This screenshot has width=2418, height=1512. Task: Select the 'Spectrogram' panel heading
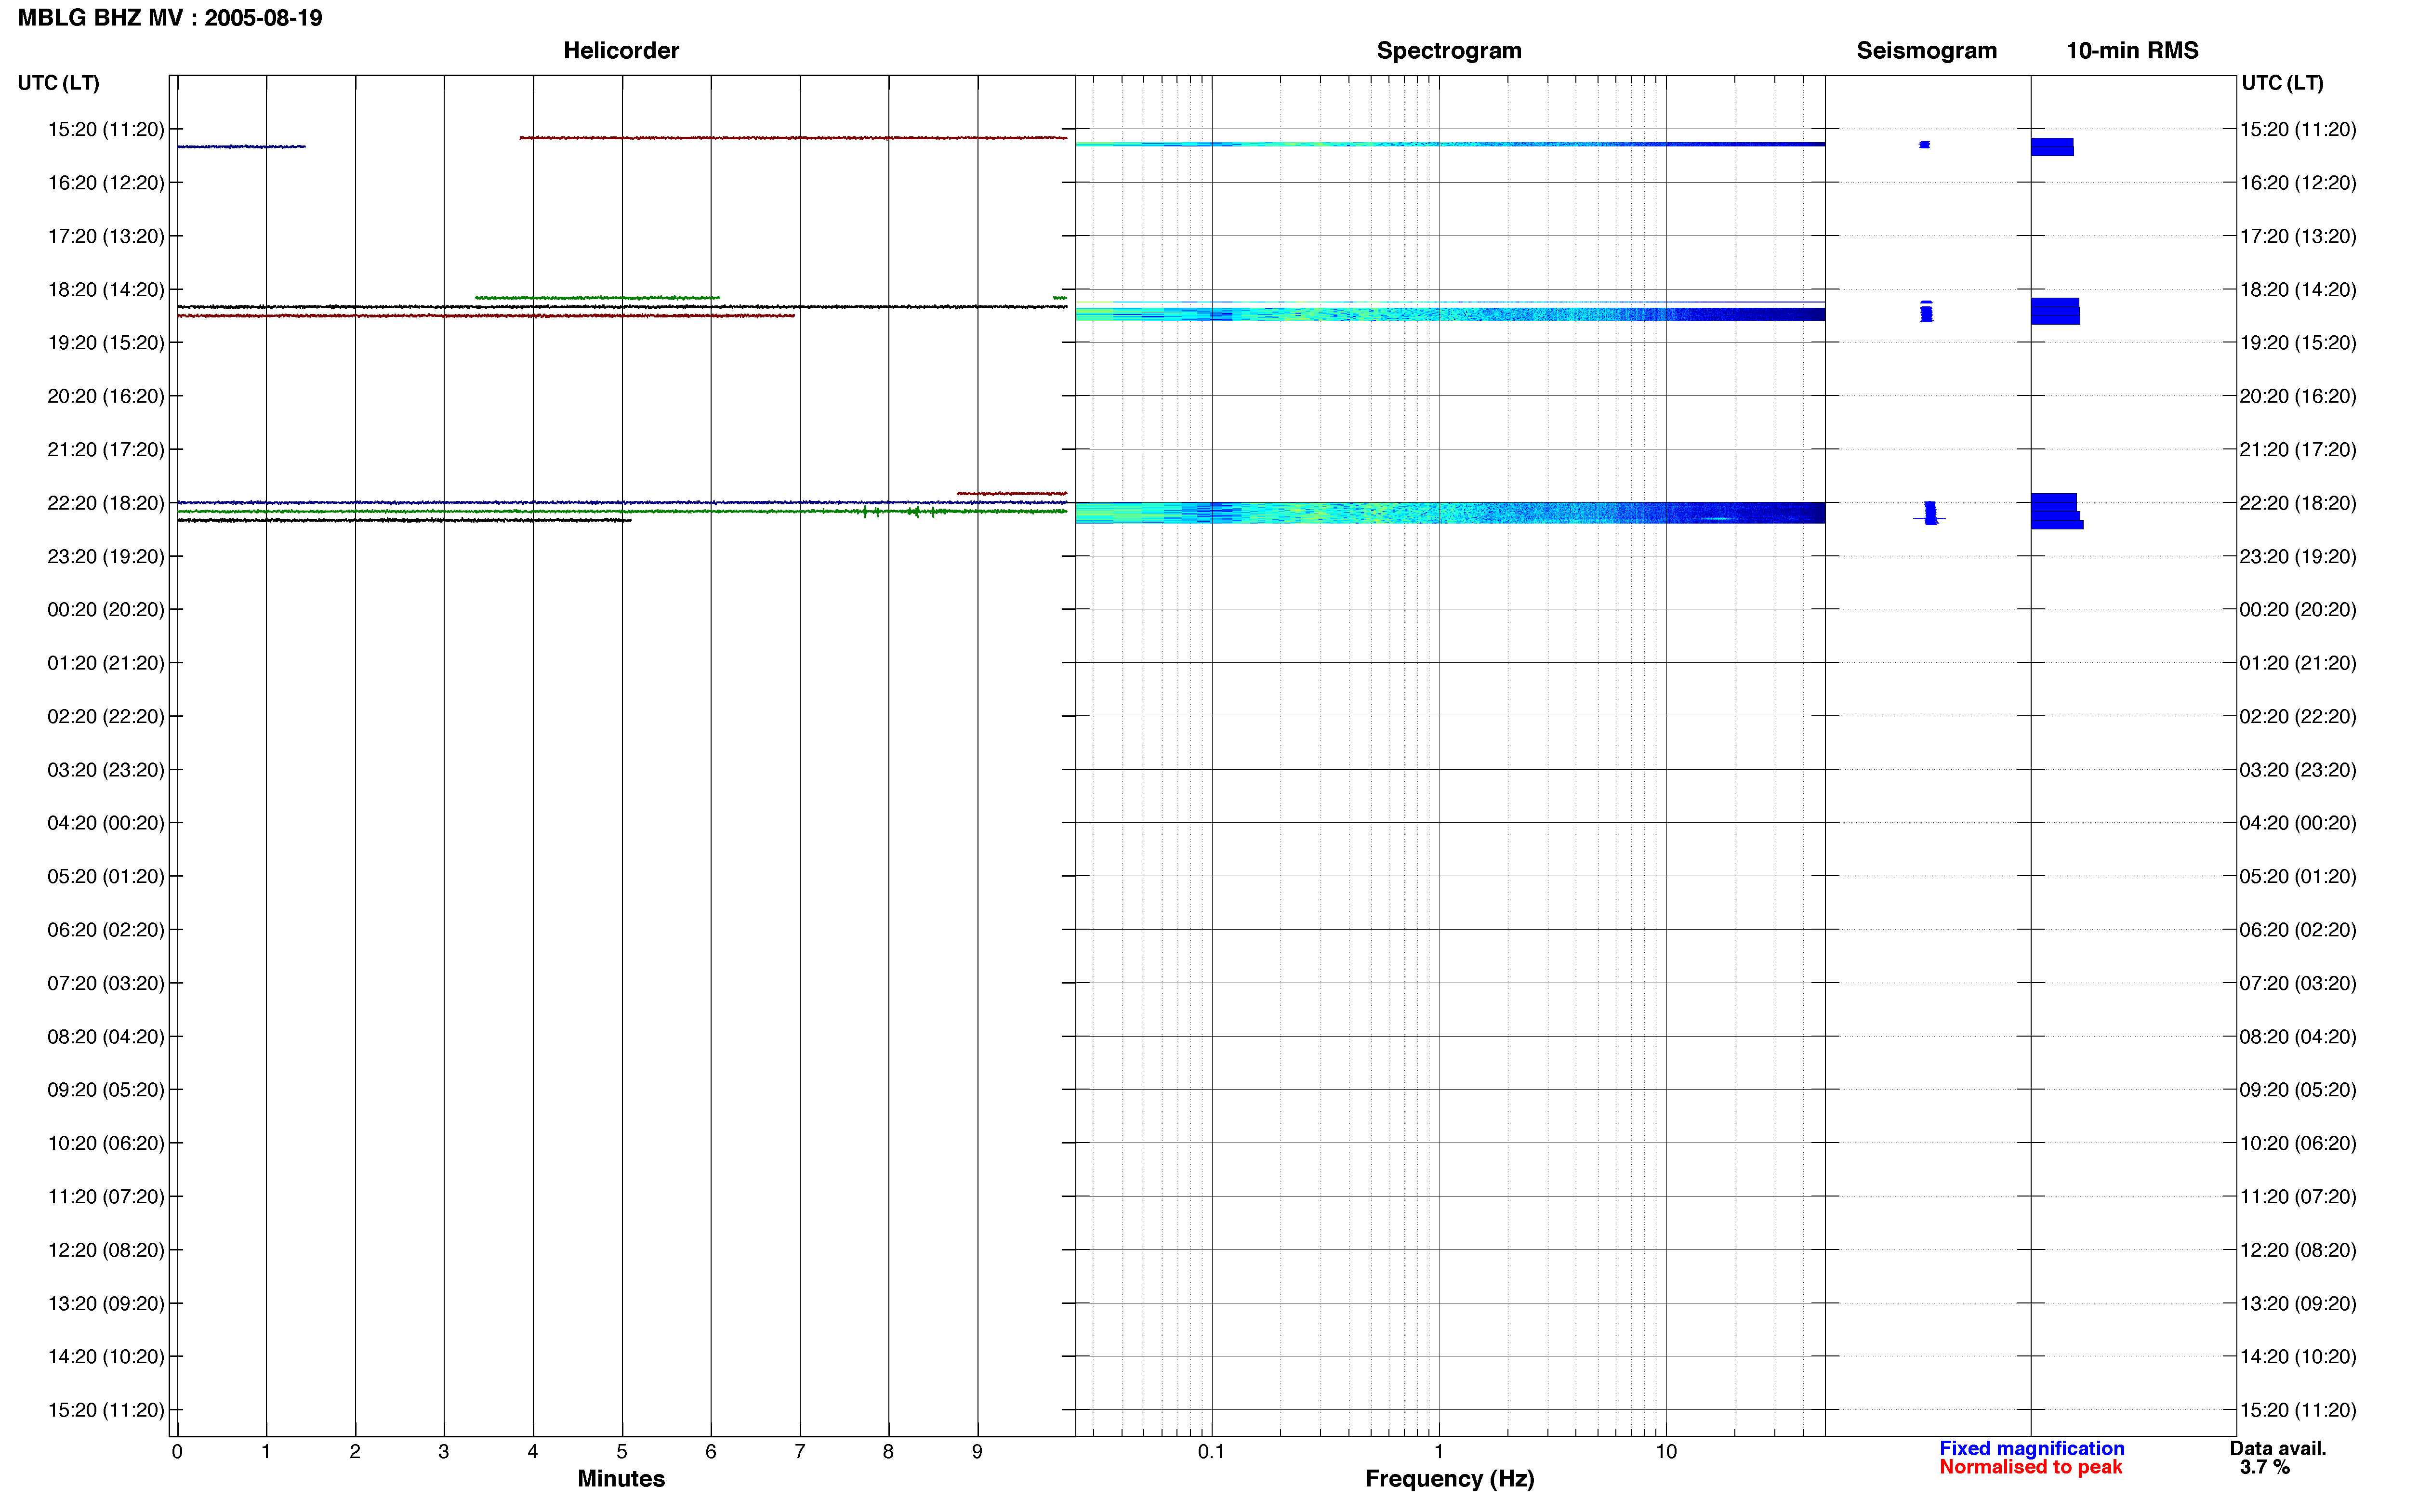1449,51
